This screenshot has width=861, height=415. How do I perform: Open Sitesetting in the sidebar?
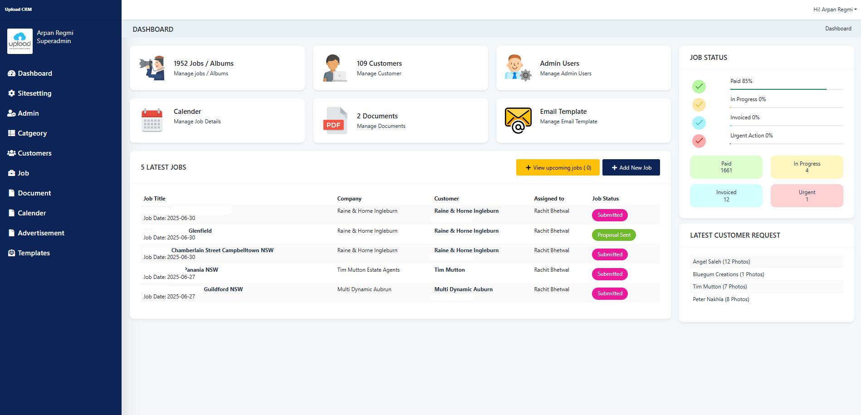34,93
